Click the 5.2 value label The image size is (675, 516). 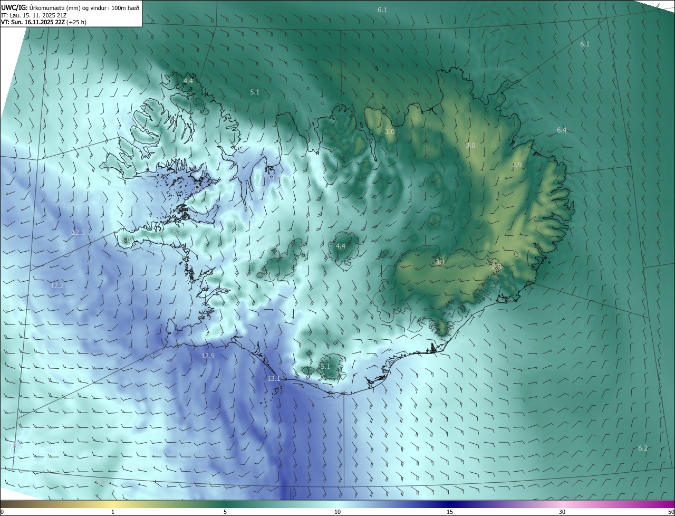click(274, 252)
